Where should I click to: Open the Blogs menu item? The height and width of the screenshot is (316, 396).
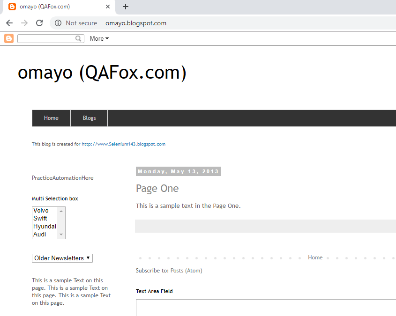coord(89,118)
